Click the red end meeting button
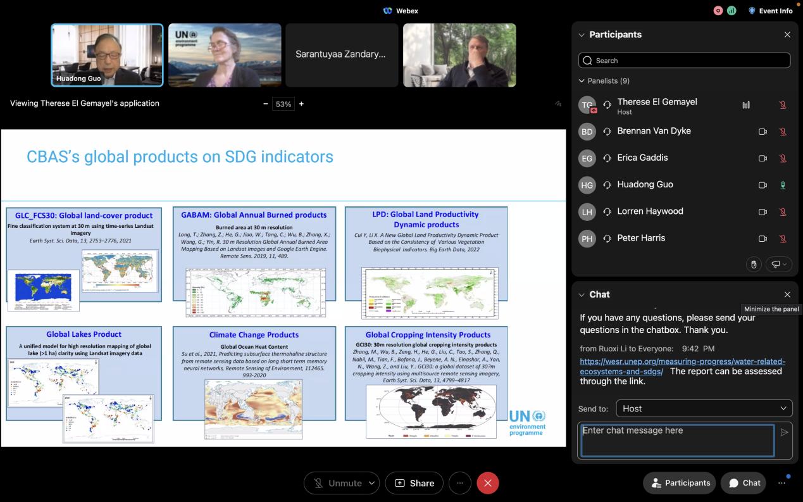 coord(487,483)
